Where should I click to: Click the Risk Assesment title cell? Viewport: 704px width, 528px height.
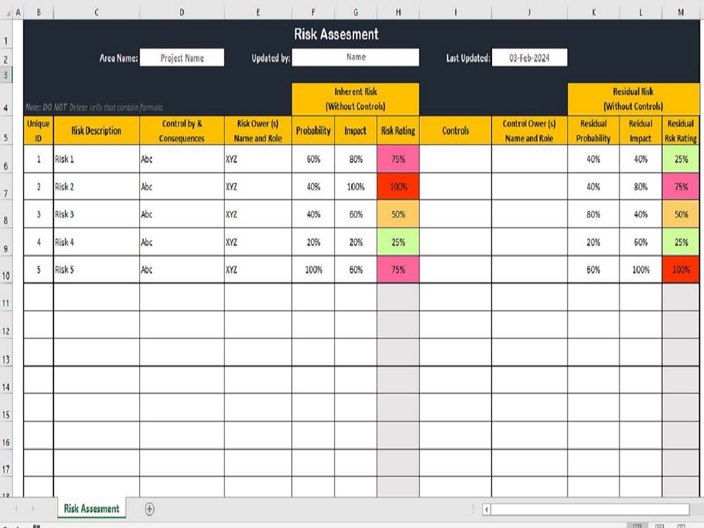[336, 34]
